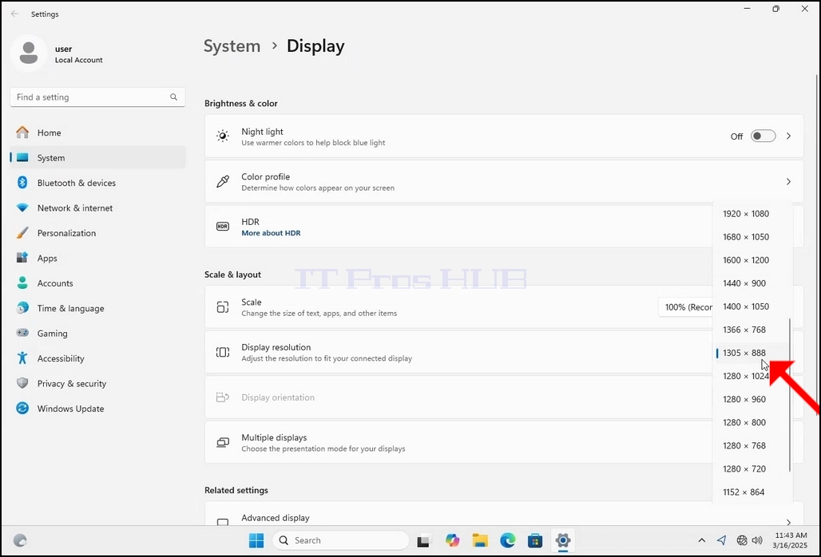This screenshot has height=557, width=821.
Task: Go to Network & internet
Action: (x=97, y=208)
